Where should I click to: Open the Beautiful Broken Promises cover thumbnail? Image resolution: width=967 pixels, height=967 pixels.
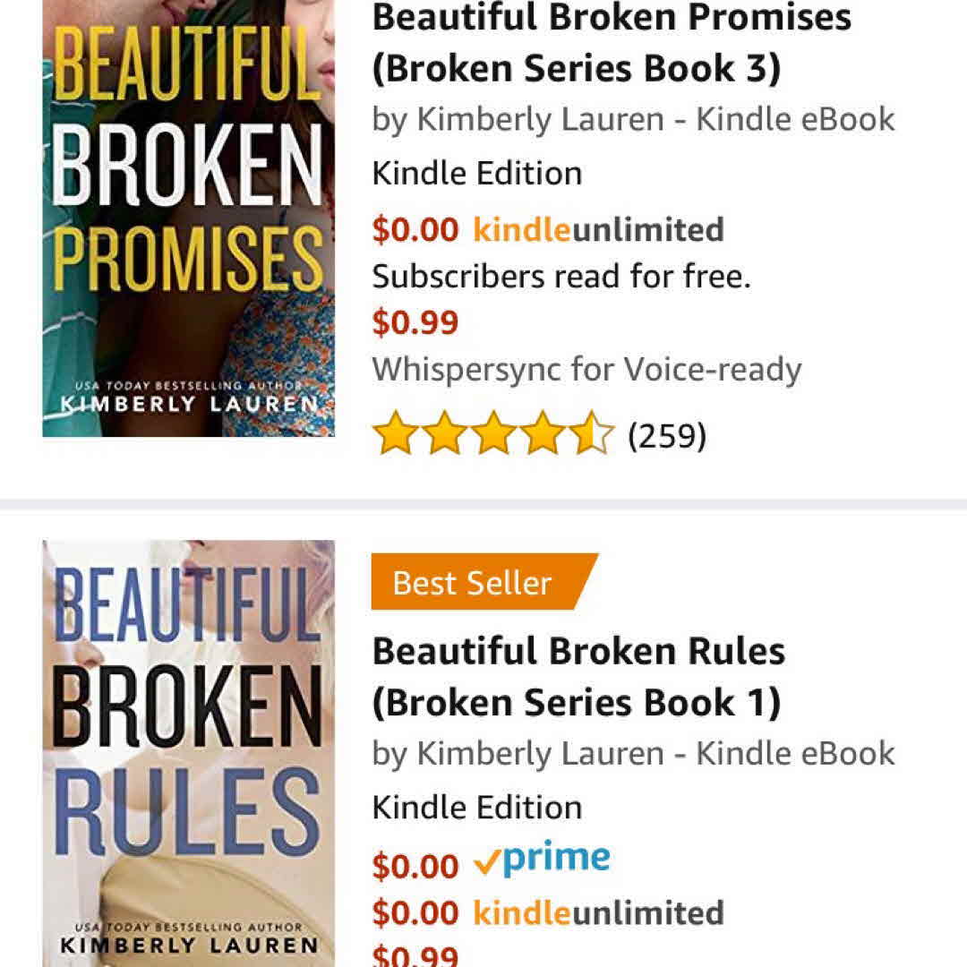(x=188, y=218)
